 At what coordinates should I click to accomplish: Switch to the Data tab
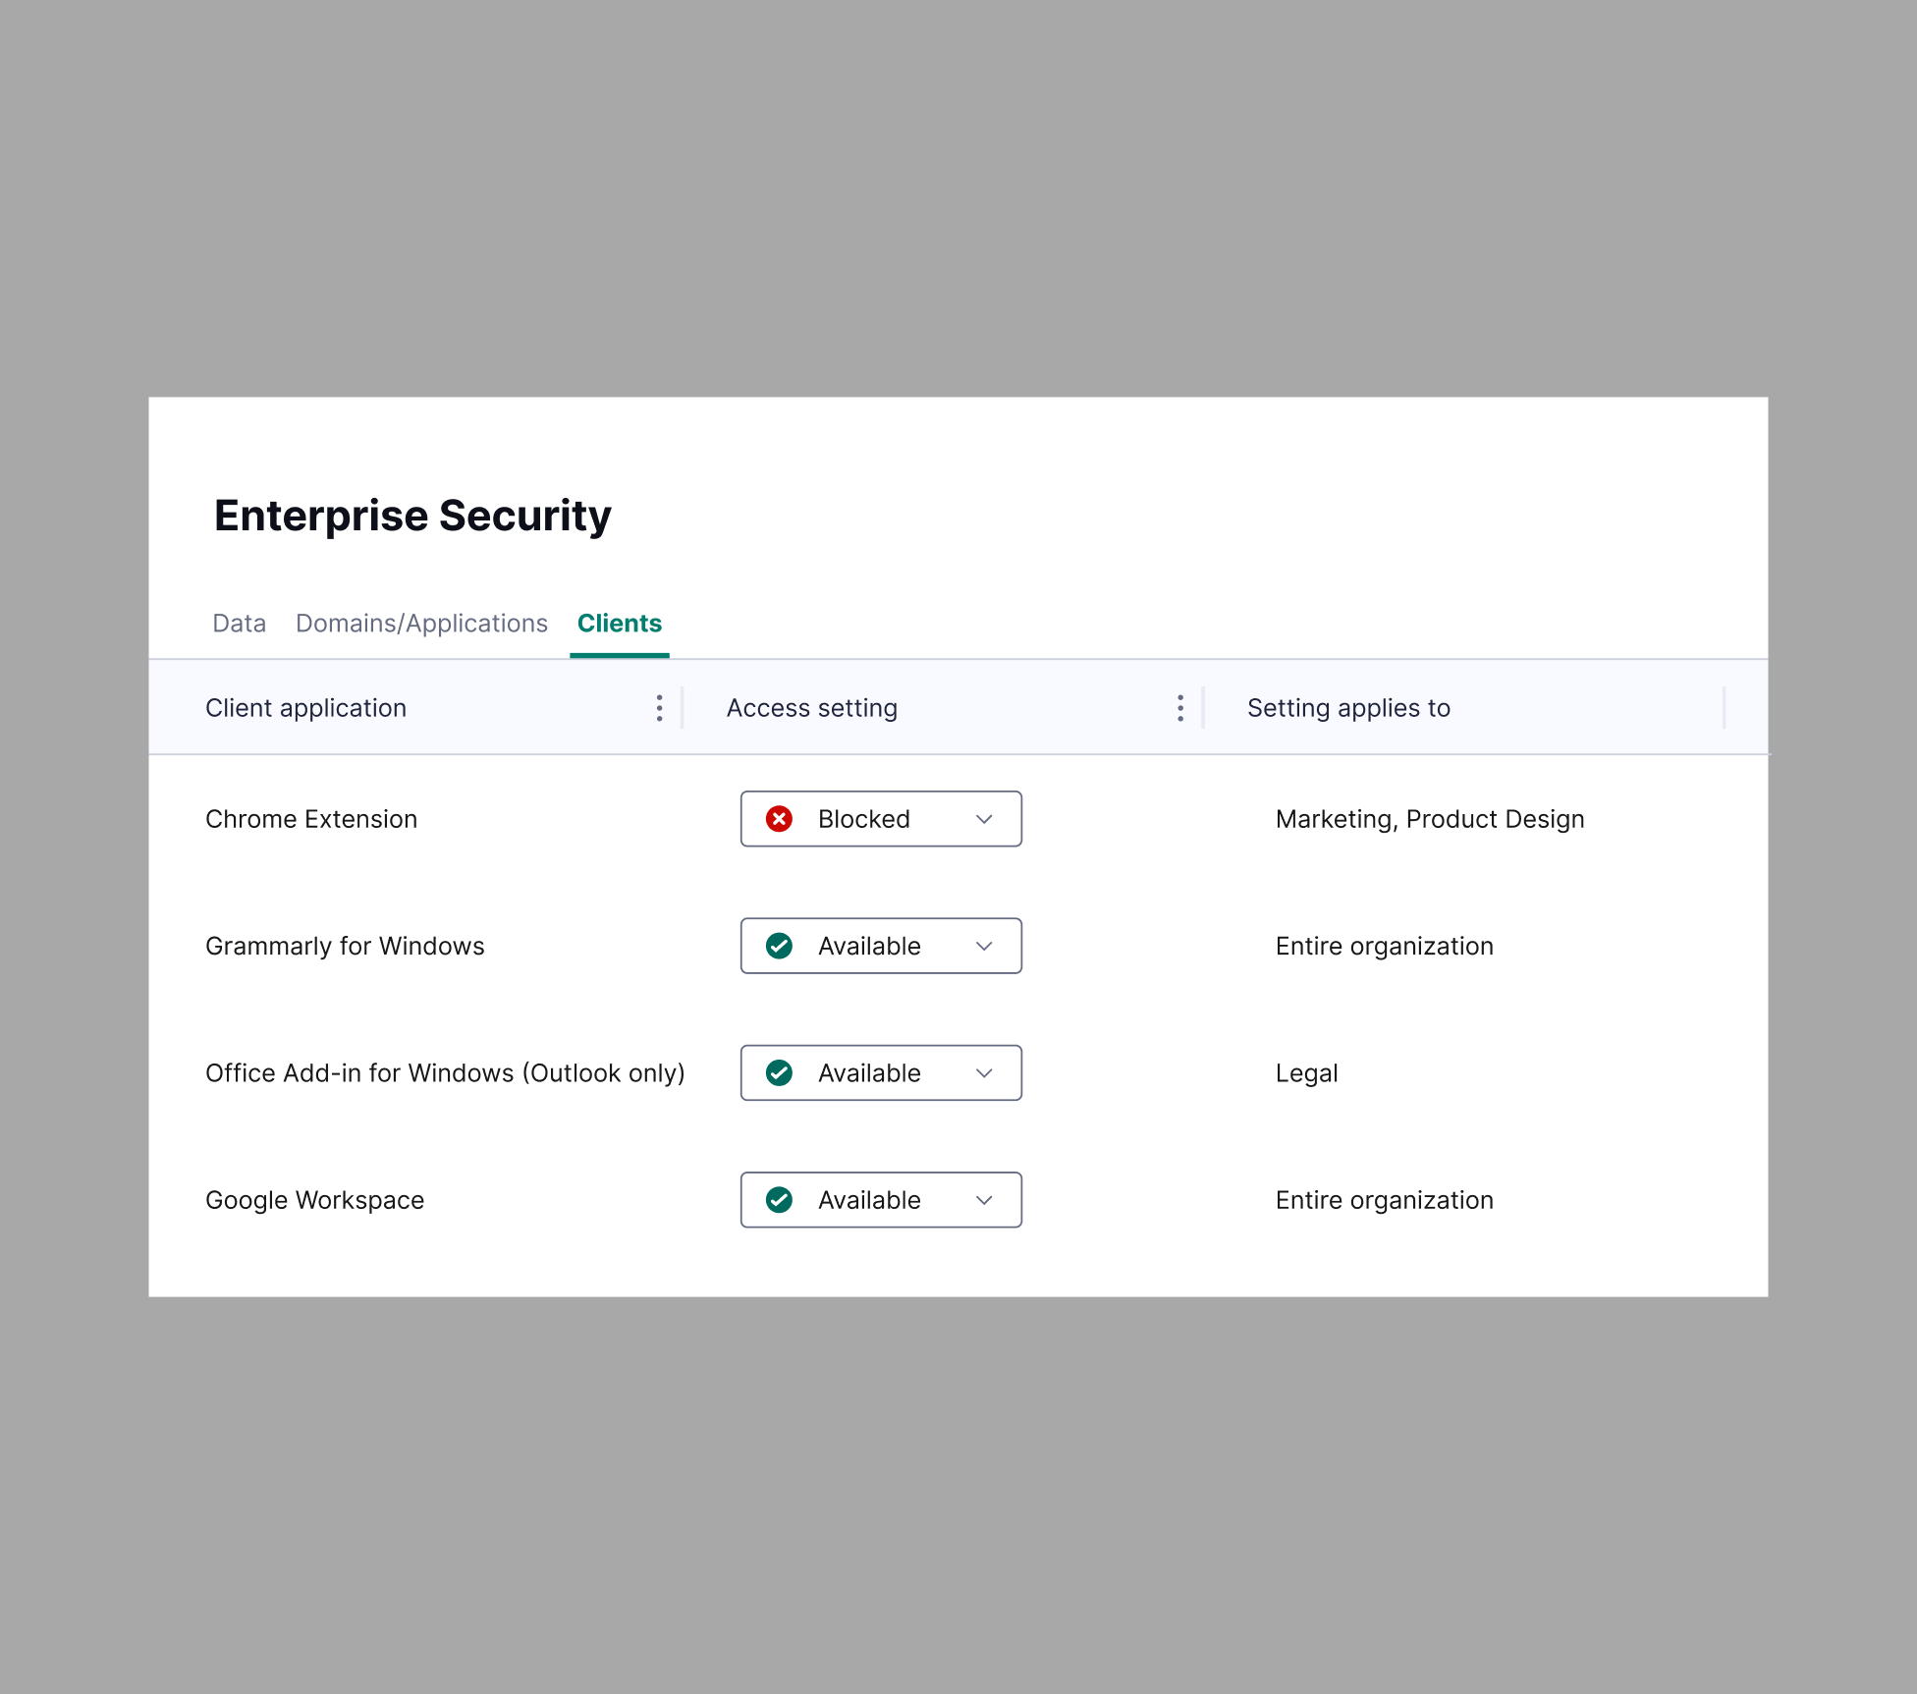239,623
